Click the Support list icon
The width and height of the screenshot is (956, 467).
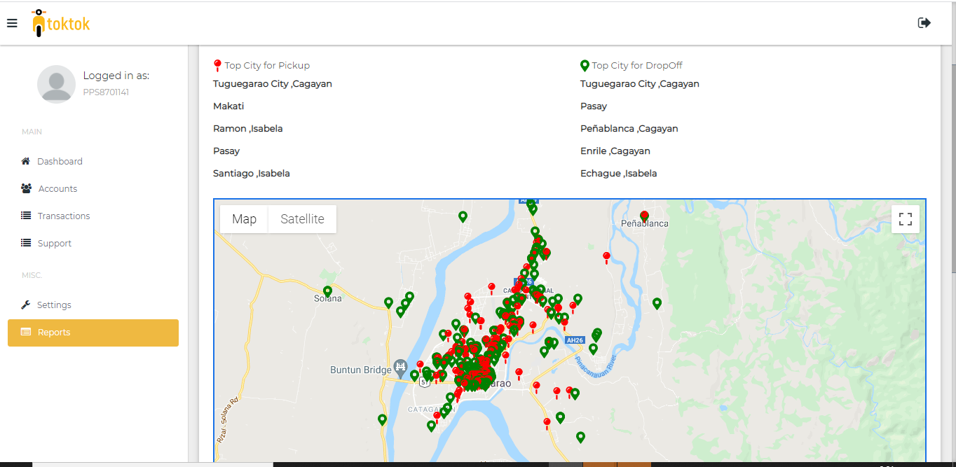(26, 243)
